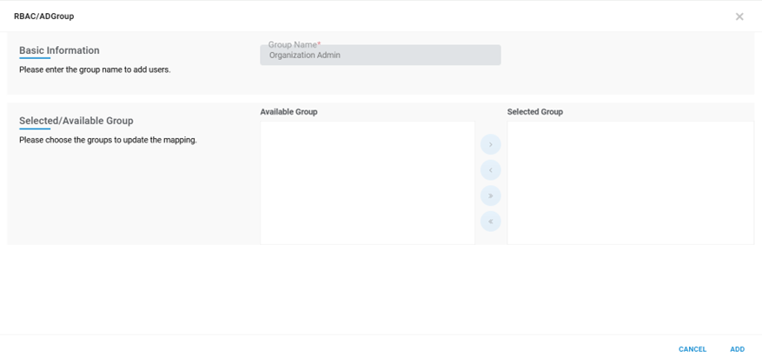
Task: Click inside the Selected Group list box
Action: tap(630, 182)
